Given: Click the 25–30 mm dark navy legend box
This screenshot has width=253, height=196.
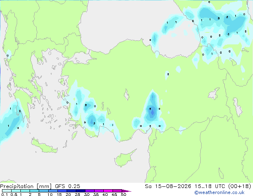Looking at the screenshot, I should pyautogui.click(x=80, y=191).
